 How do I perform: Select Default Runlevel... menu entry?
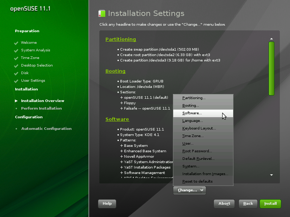coord(203,158)
